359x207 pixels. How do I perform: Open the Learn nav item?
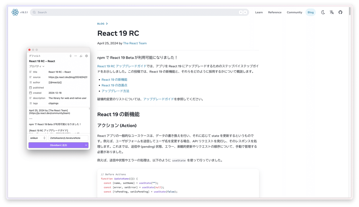pos(259,12)
